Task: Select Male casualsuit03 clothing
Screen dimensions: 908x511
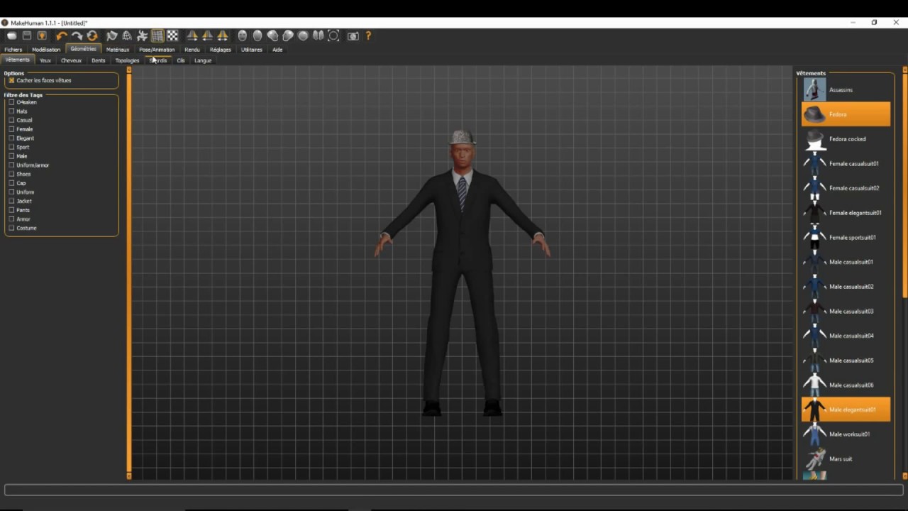Action: click(x=846, y=311)
